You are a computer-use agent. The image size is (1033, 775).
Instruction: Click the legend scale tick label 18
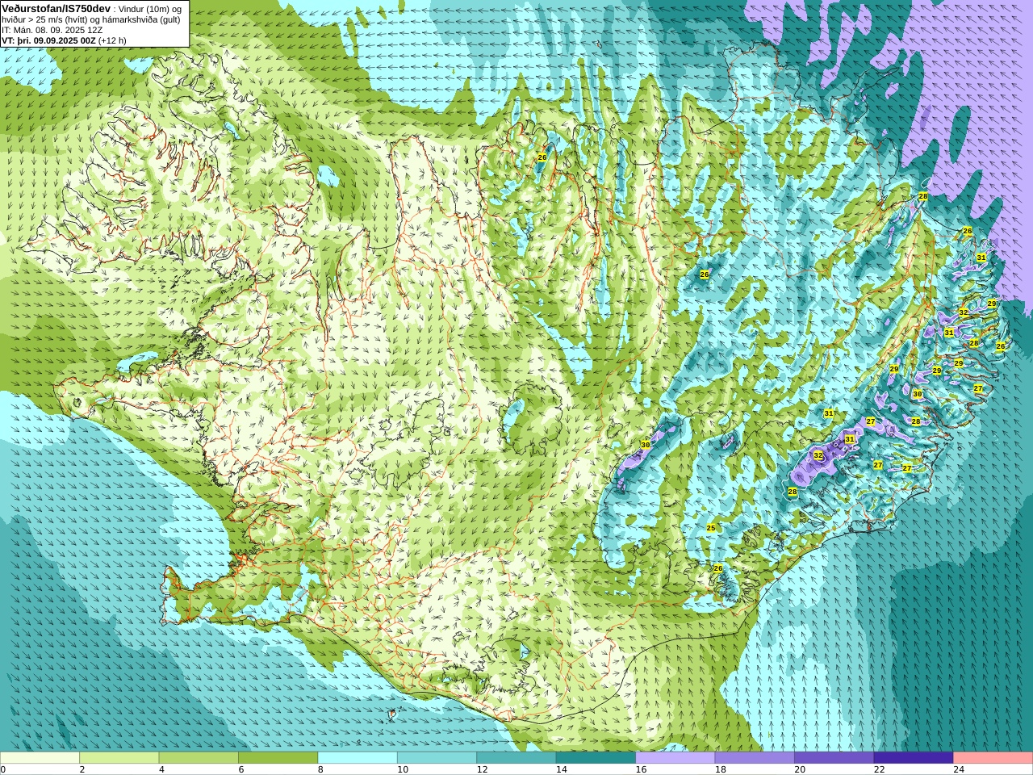click(720, 769)
